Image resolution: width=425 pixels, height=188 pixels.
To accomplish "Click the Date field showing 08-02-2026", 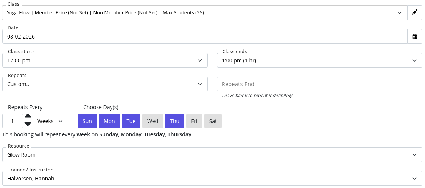I will coord(205,36).
